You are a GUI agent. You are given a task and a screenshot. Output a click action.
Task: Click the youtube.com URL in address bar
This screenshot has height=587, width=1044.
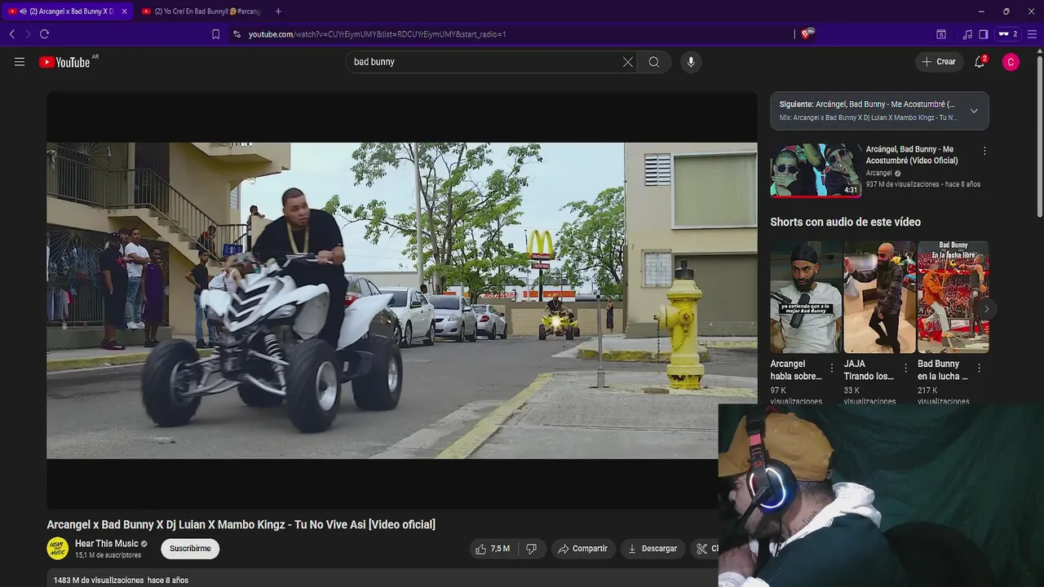[377, 34]
